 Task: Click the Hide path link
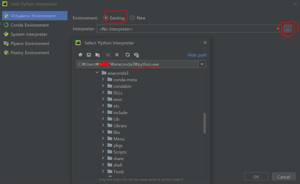pyautogui.click(x=197, y=55)
